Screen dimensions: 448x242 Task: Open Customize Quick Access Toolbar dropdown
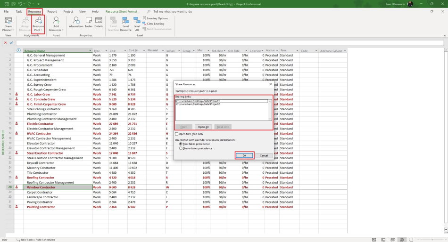pyautogui.click(x=38, y=4)
